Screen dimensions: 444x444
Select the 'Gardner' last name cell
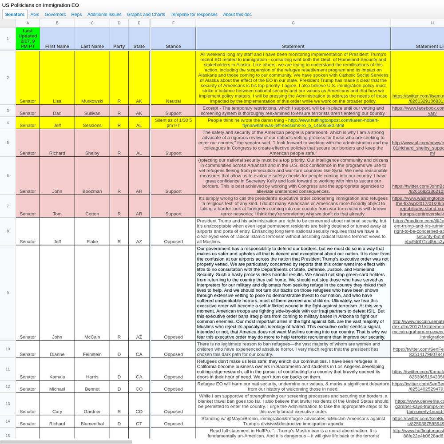pos(92,404)
